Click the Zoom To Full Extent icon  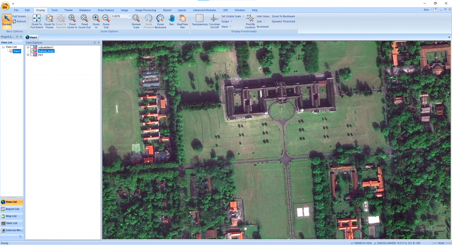pos(37,19)
